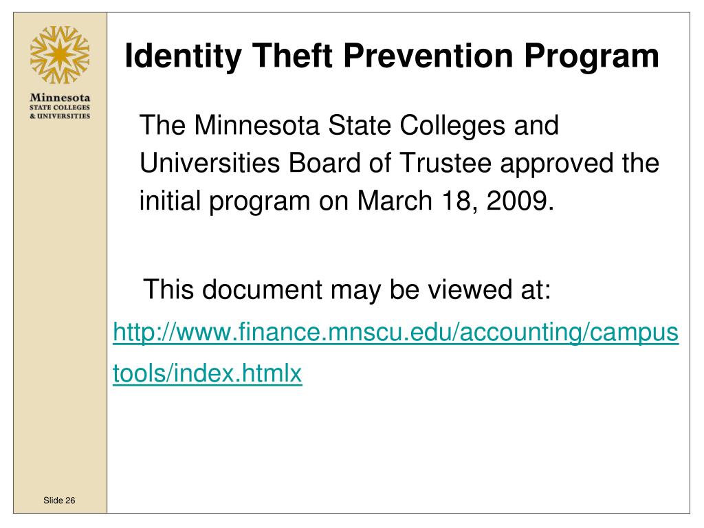Select the 'Minnesota' wordmark under the logo
Screen dimensions: 704x528
[60, 98]
